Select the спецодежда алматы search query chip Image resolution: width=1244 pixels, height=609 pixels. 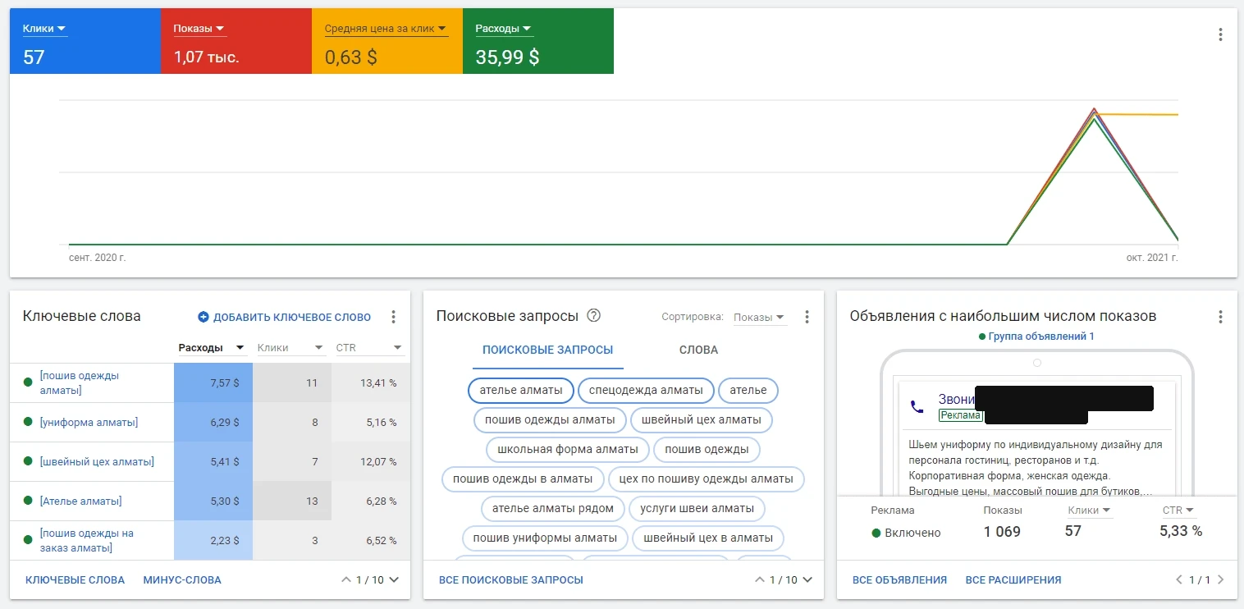[646, 391]
